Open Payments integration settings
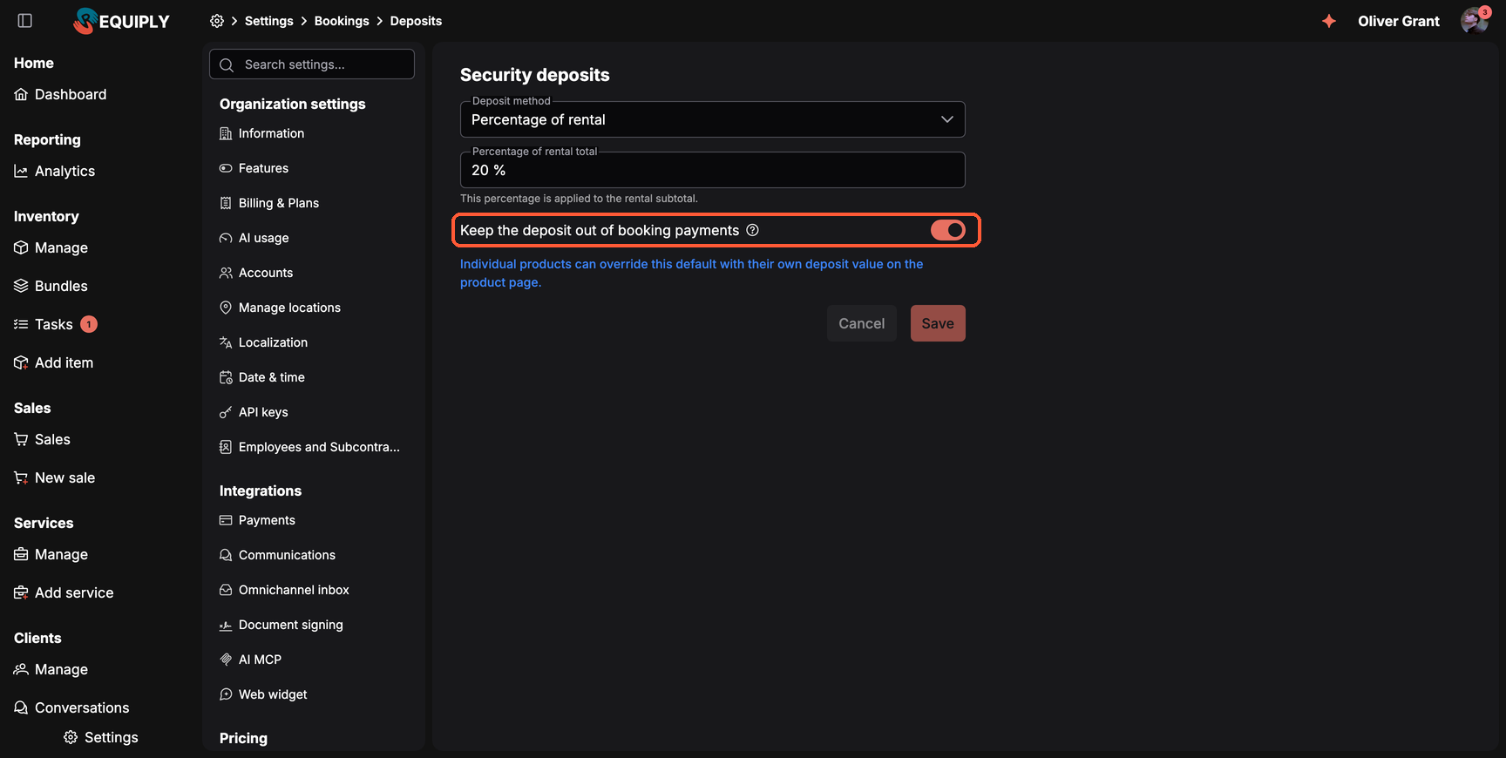Screen dimensions: 1506x758 (x=257, y=520)
